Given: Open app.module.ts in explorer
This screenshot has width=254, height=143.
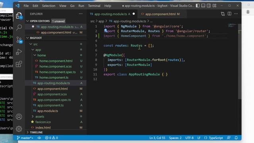Looking at the screenshot, I should pyautogui.click(x=48, y=111).
